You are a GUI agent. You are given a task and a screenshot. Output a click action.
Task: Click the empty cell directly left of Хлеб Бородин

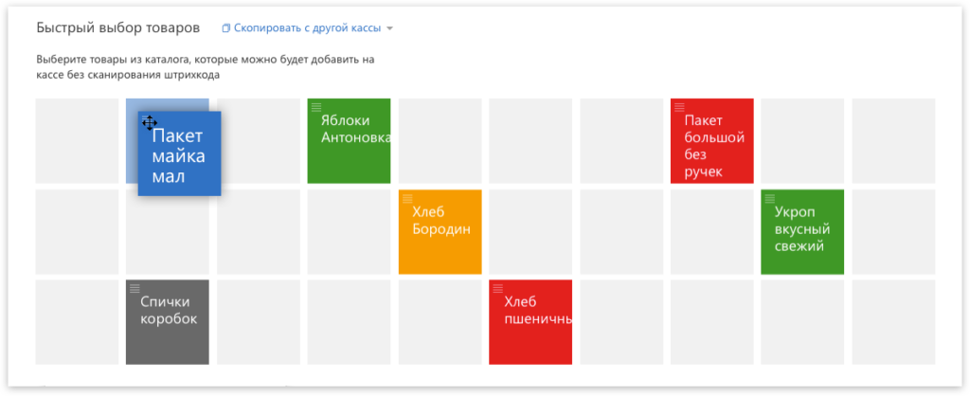point(349,232)
